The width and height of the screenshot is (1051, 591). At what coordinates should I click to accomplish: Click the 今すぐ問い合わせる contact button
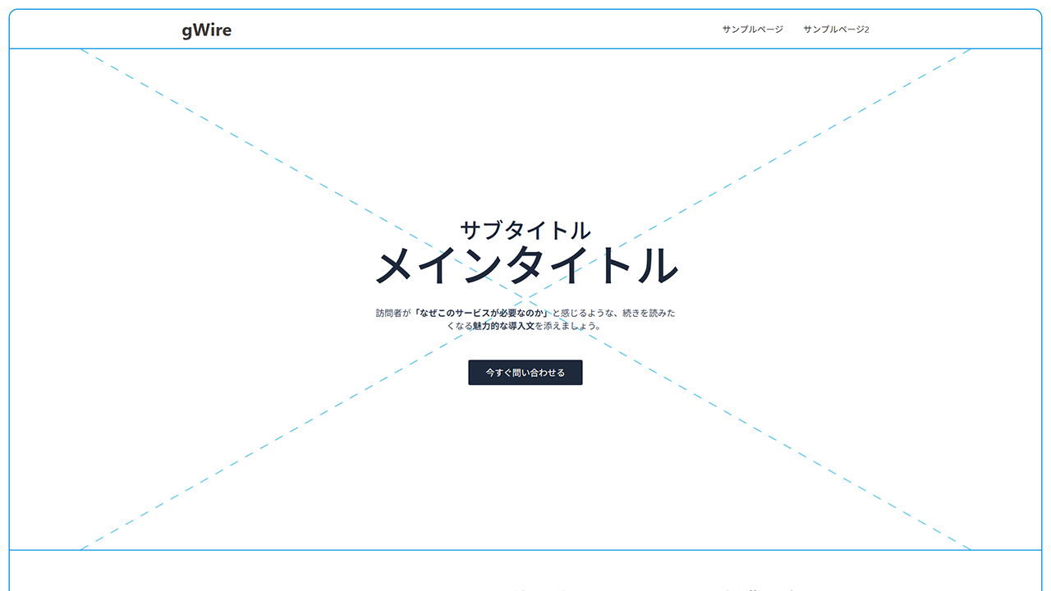[x=525, y=372]
